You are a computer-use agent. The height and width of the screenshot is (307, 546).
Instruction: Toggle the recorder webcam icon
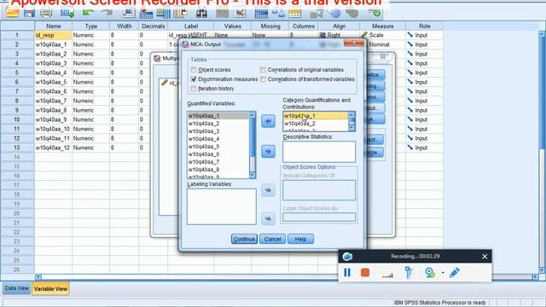pos(430,273)
